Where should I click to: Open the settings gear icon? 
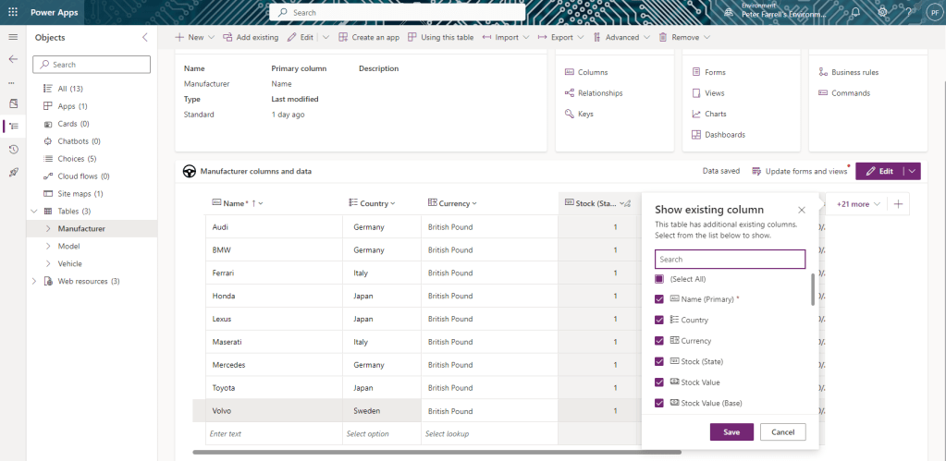[882, 13]
